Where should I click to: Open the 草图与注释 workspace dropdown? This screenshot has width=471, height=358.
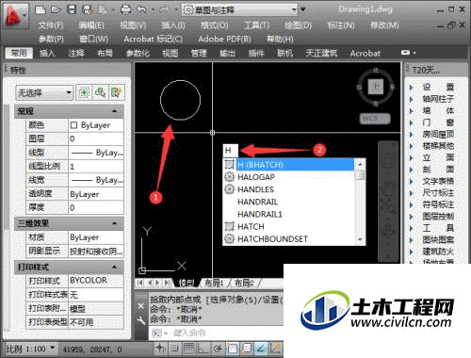239,9
